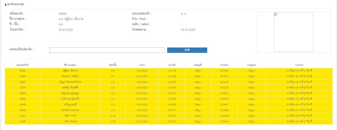Click the ระดับชั้น column header

tap(113, 65)
